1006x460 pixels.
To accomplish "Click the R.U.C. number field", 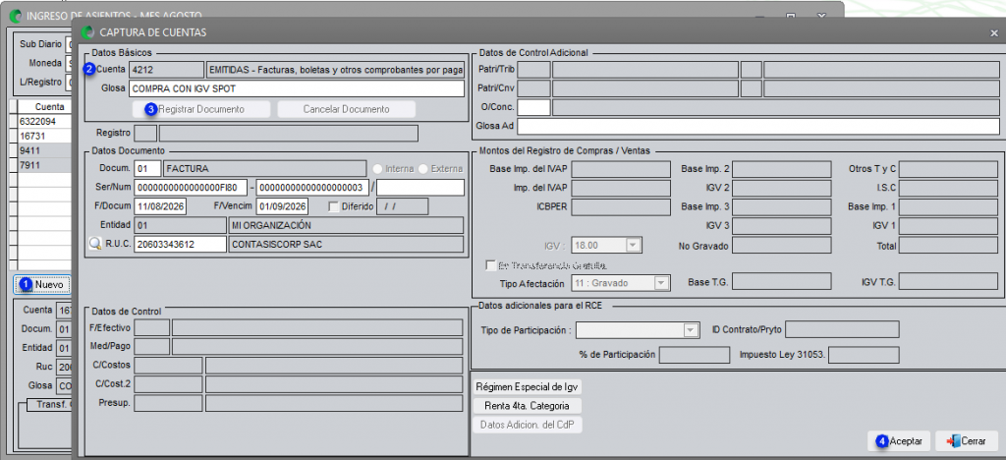I will click(181, 244).
